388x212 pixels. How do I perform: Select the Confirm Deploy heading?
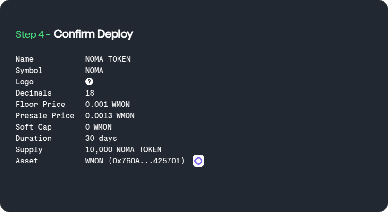click(93, 34)
